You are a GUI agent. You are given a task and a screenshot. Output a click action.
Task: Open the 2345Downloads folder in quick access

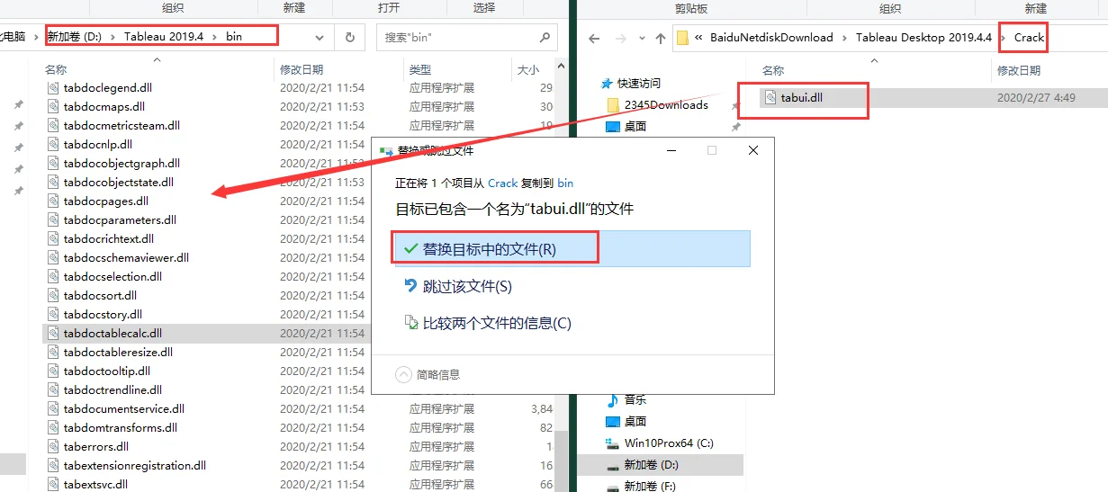[x=665, y=105]
